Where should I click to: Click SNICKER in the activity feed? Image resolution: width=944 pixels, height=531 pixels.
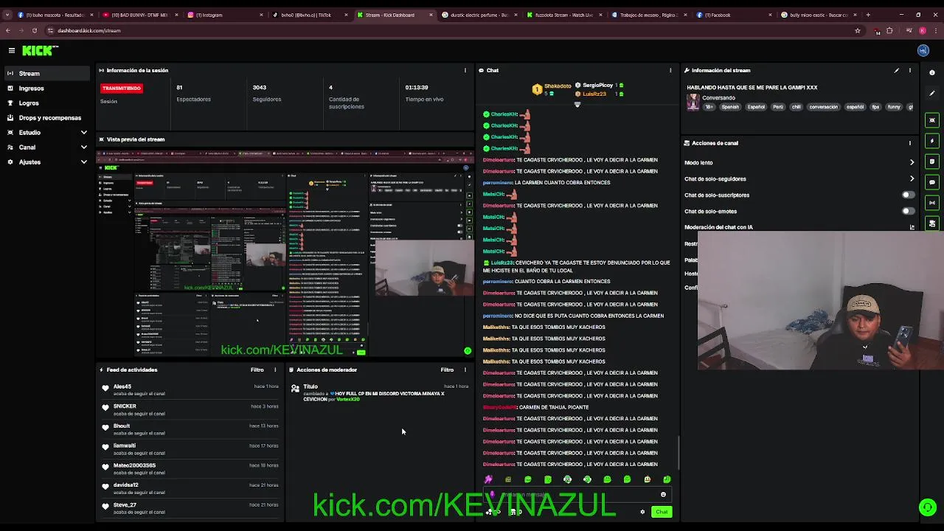click(125, 406)
